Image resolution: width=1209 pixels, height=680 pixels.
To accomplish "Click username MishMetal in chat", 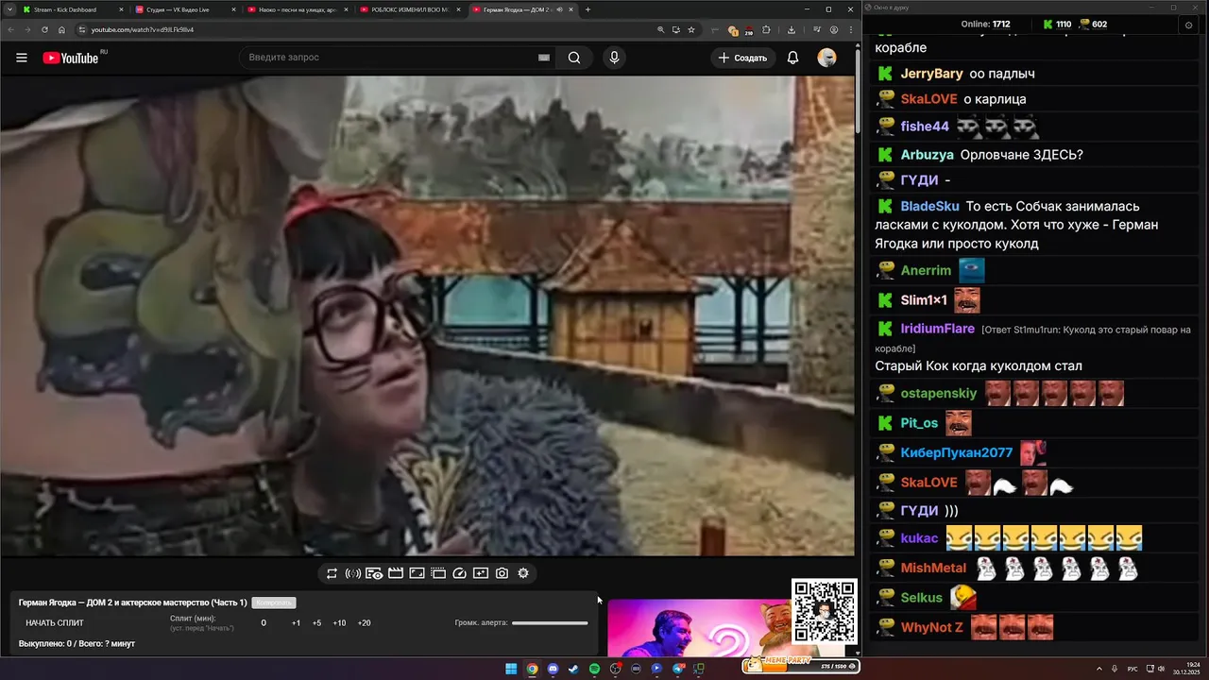I will [x=933, y=568].
